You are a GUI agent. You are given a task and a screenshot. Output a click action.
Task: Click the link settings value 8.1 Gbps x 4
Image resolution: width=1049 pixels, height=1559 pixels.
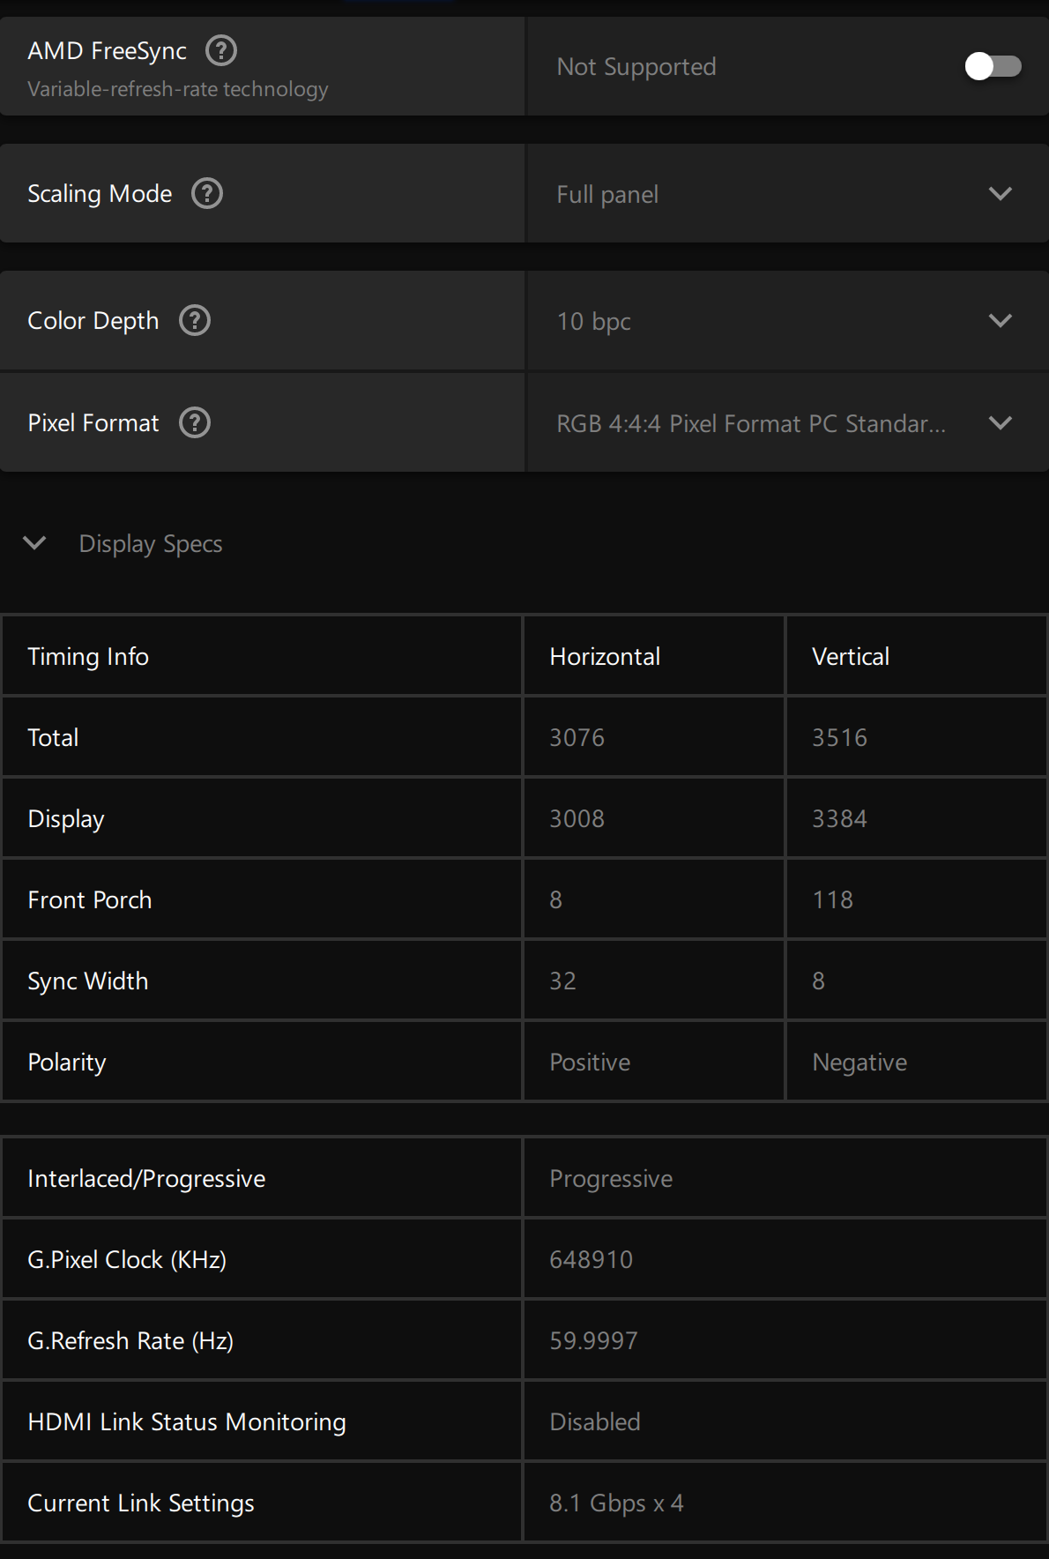[x=616, y=1503]
